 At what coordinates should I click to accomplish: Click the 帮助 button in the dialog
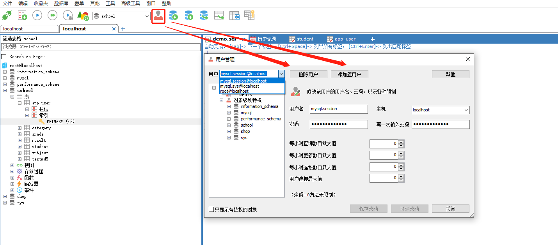450,74
